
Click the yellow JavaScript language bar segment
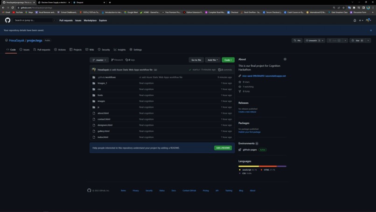[x=249, y=166]
